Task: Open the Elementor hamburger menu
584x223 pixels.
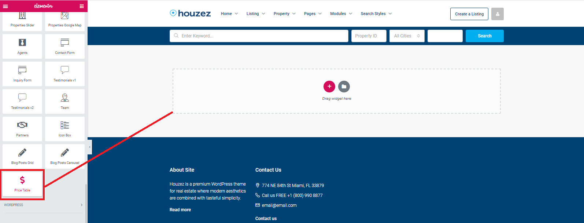Action: (5, 6)
